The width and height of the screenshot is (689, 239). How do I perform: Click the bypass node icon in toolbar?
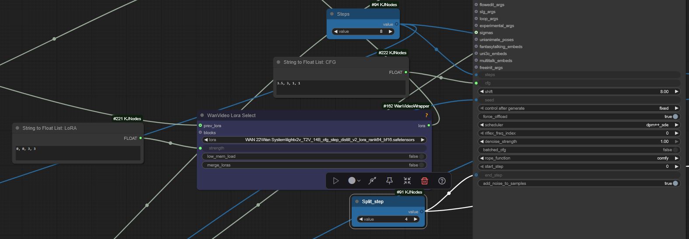(372, 181)
